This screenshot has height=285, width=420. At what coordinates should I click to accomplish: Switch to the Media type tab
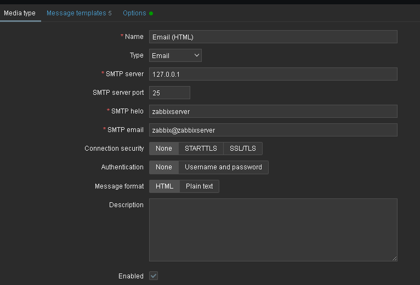[x=20, y=13]
